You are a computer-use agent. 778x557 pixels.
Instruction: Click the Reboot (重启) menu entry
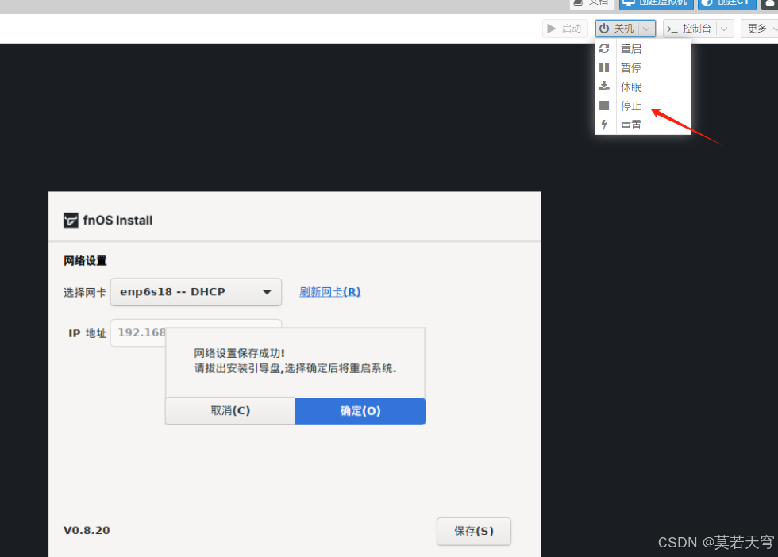click(x=642, y=48)
